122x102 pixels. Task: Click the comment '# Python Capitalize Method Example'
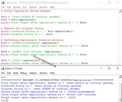26,11
